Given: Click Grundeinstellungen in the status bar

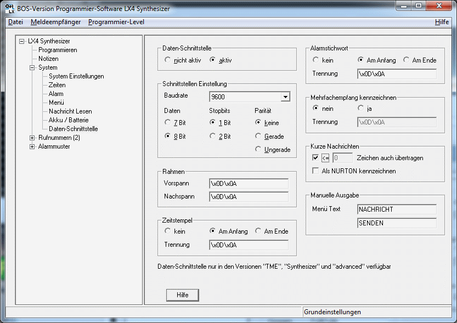Looking at the screenshot, I should 332,312.
